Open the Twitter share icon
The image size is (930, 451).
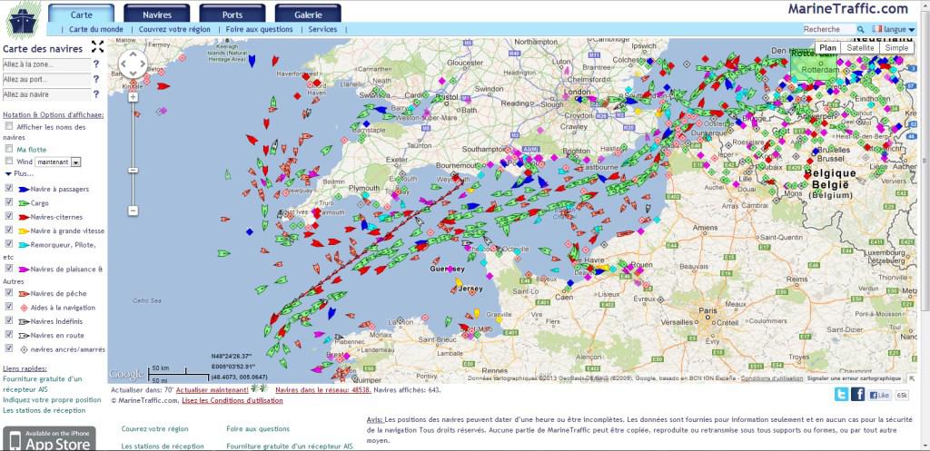(x=841, y=394)
